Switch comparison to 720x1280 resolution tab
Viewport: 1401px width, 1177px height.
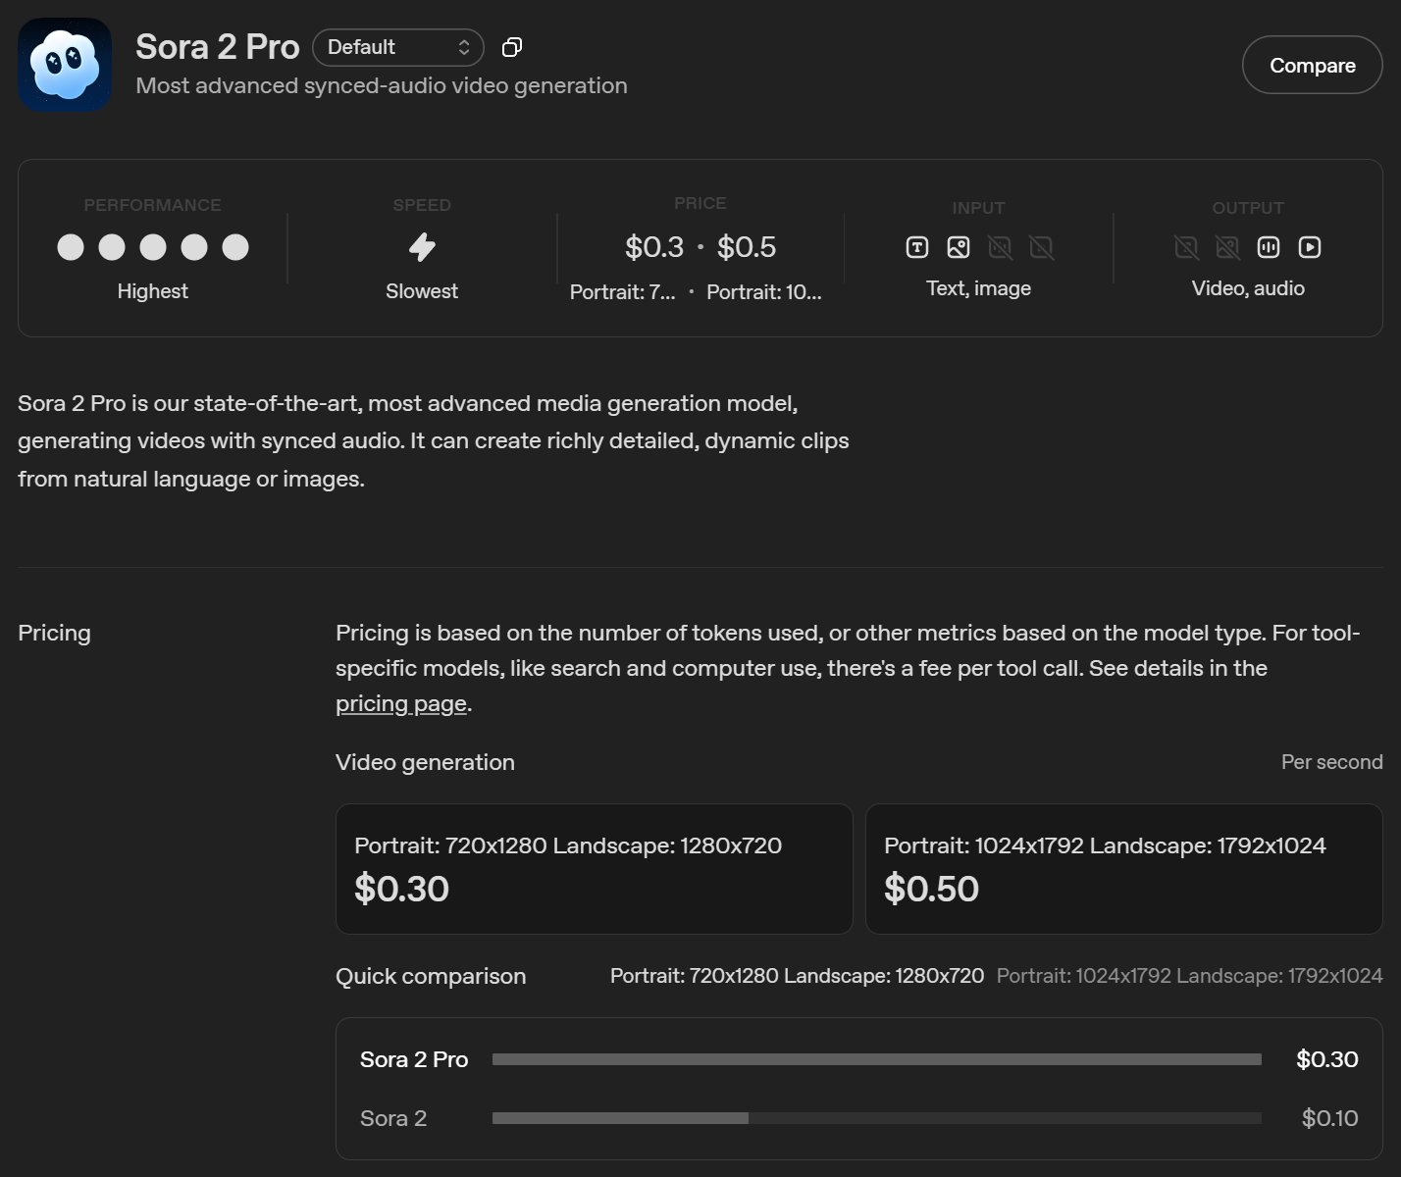(x=796, y=976)
